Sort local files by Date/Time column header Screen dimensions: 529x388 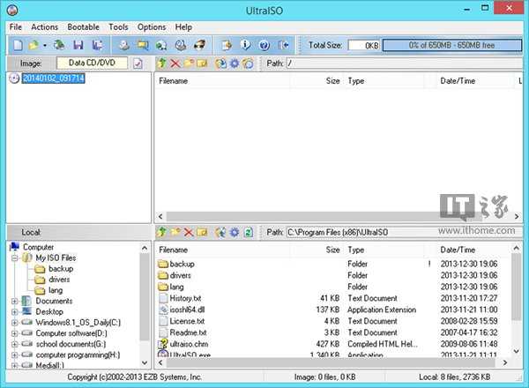click(458, 250)
